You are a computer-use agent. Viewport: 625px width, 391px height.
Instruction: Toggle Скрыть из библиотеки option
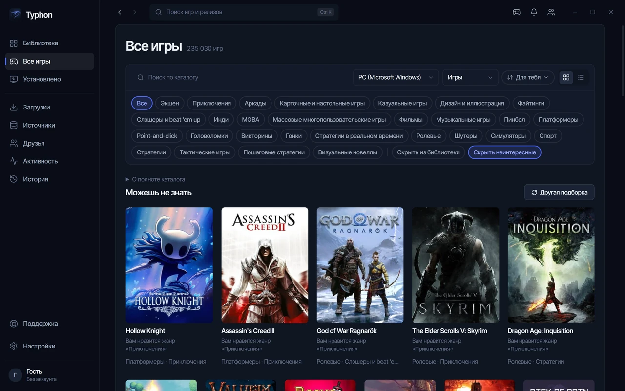click(x=428, y=152)
